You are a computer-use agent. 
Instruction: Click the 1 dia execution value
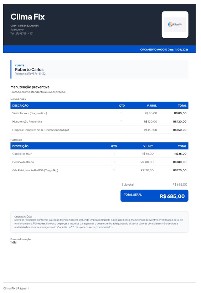click(14, 242)
